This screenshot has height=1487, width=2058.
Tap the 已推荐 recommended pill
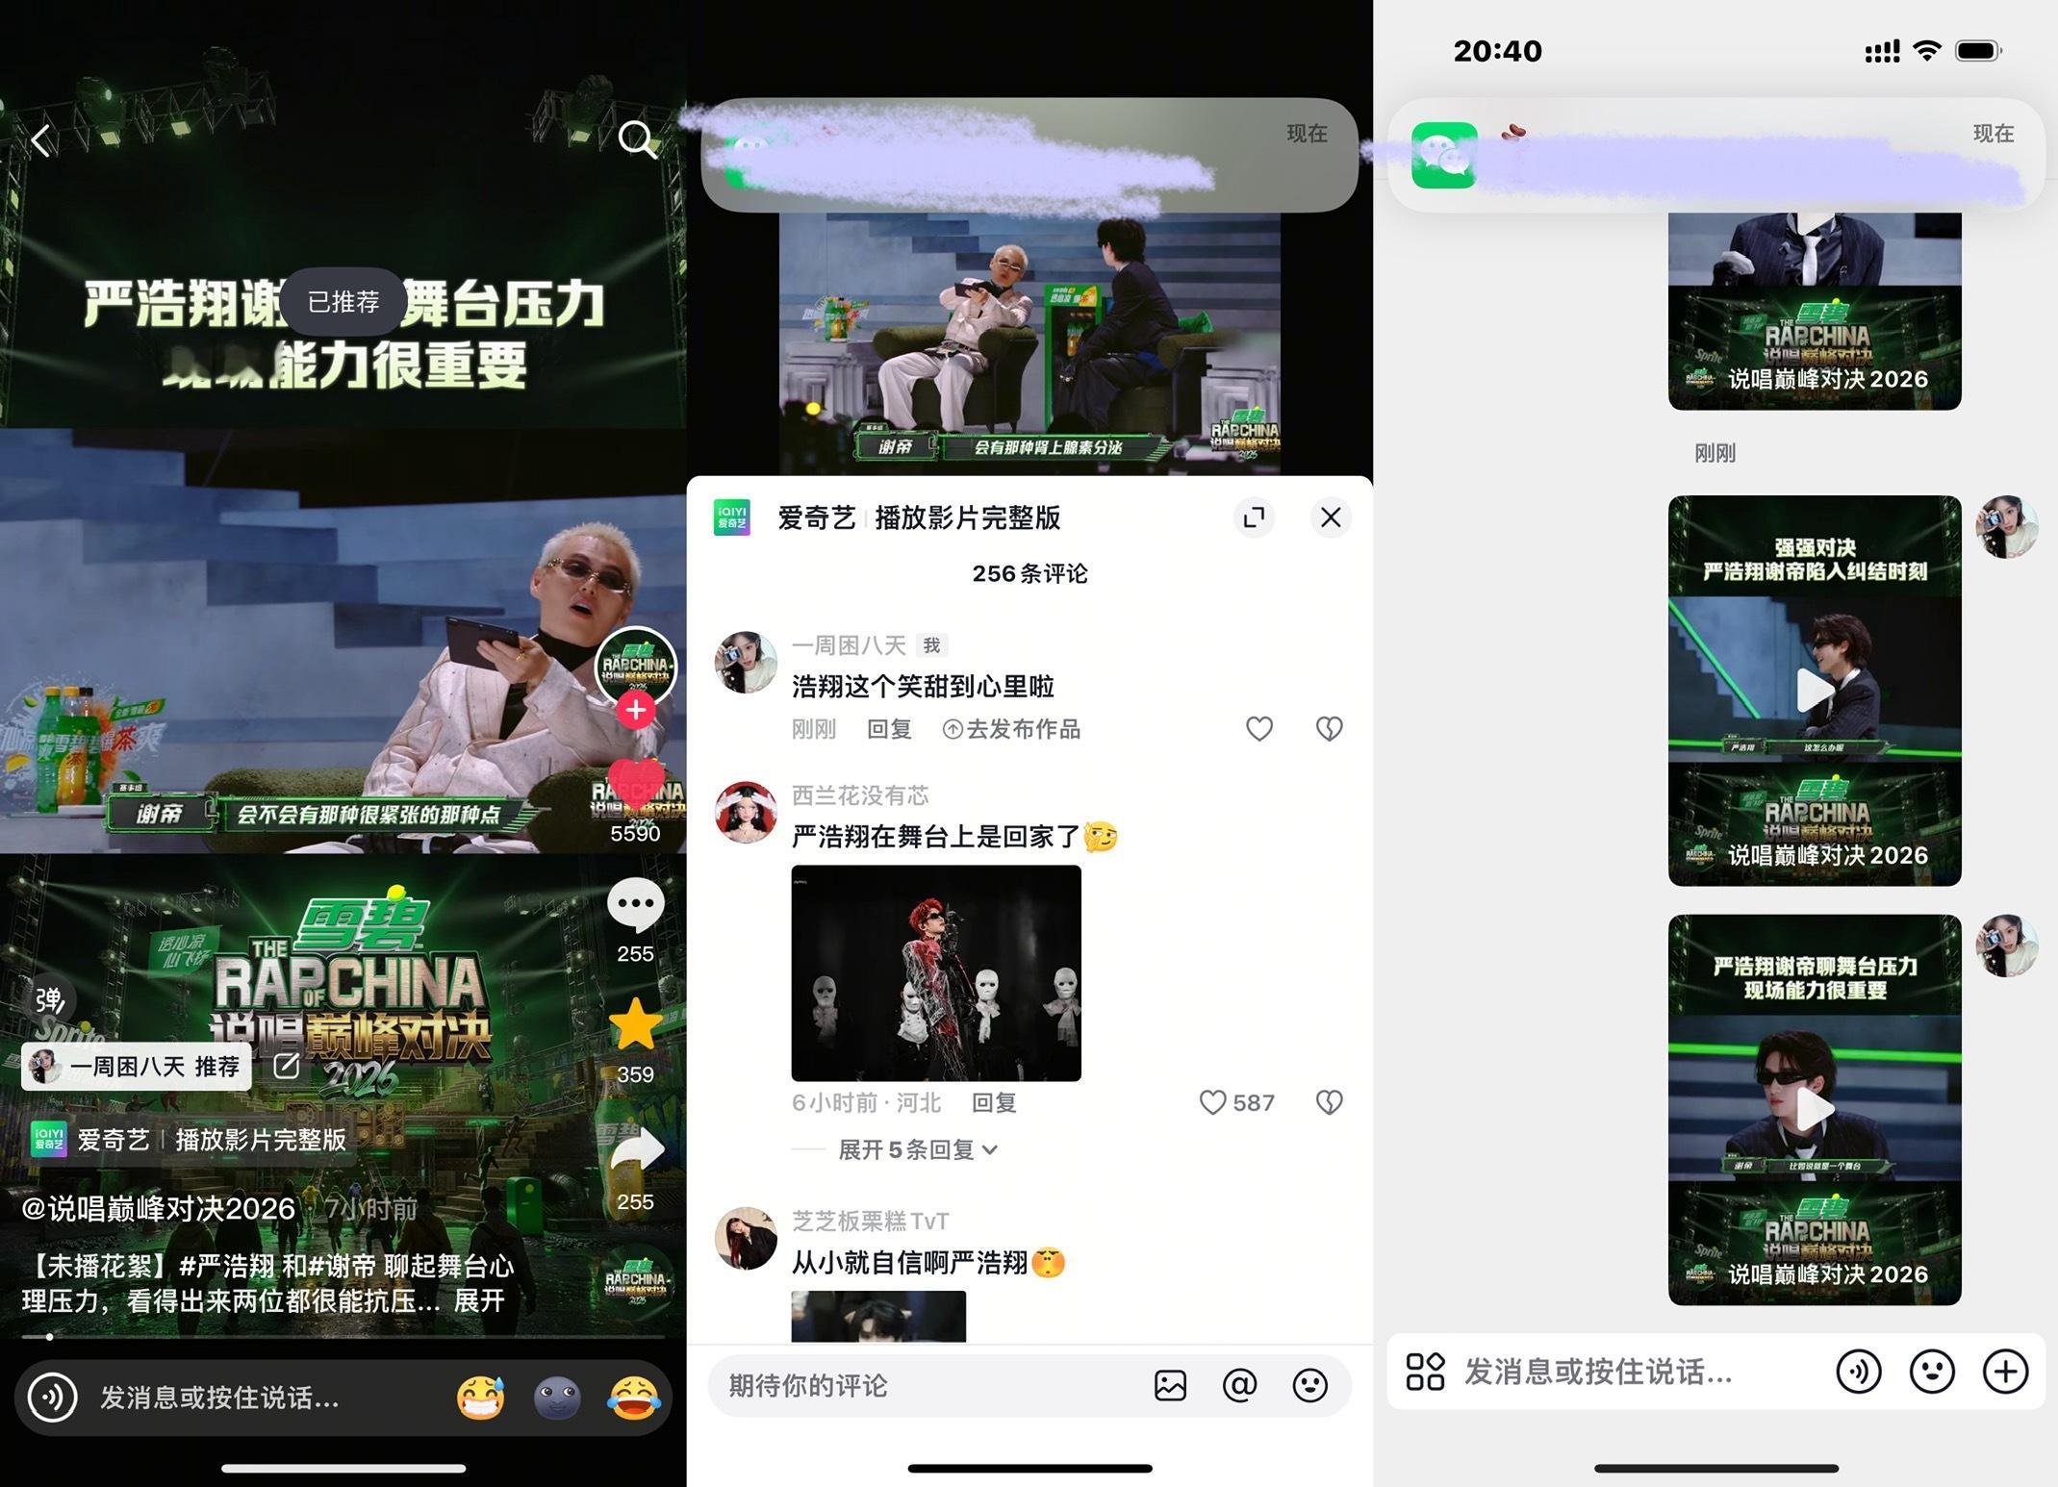[x=343, y=302]
